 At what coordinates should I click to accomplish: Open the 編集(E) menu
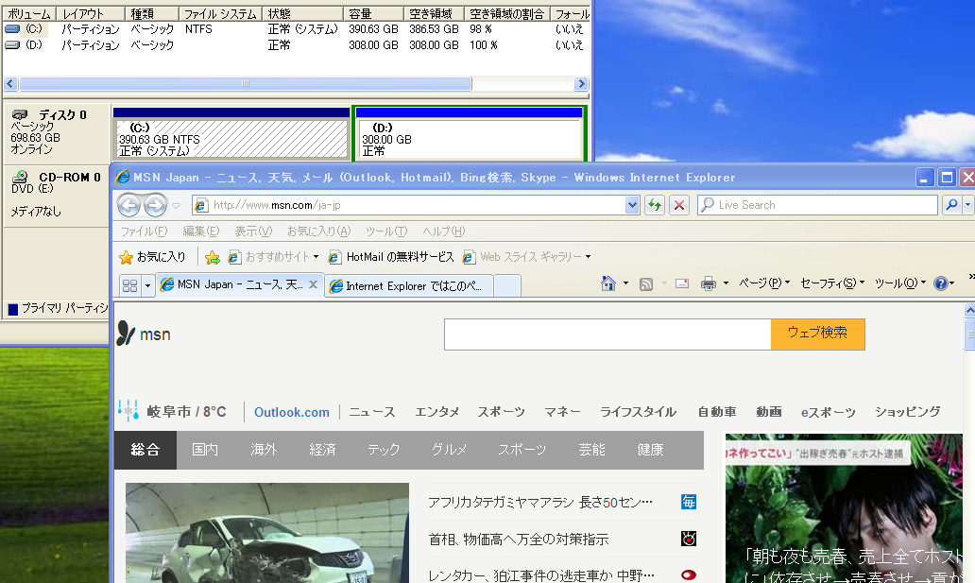[x=201, y=231]
